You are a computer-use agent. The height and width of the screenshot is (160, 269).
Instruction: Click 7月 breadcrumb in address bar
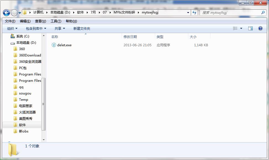coord(93,12)
